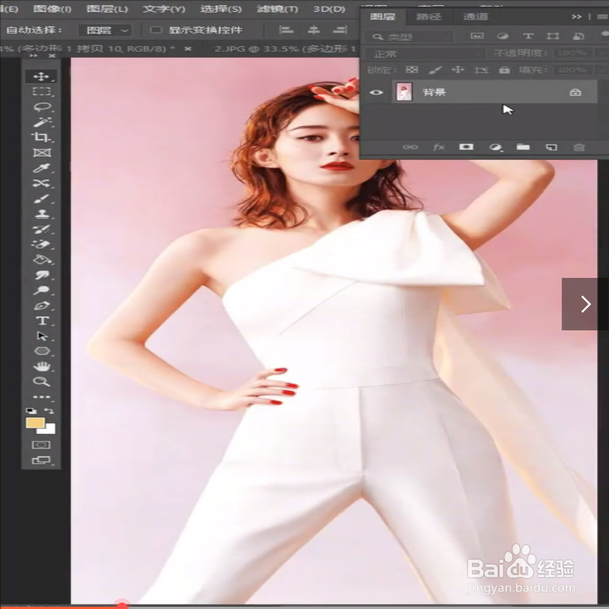The width and height of the screenshot is (609, 609).
Task: Toggle shape layer filter
Action: pos(553,36)
